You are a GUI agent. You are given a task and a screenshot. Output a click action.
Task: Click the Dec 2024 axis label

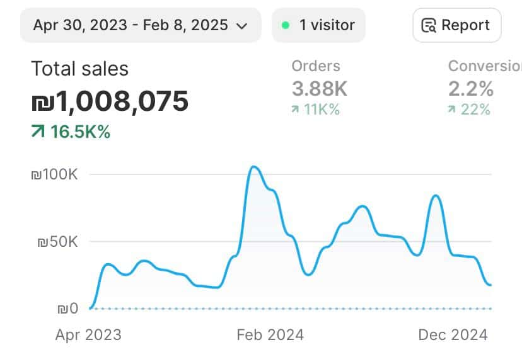[453, 334]
